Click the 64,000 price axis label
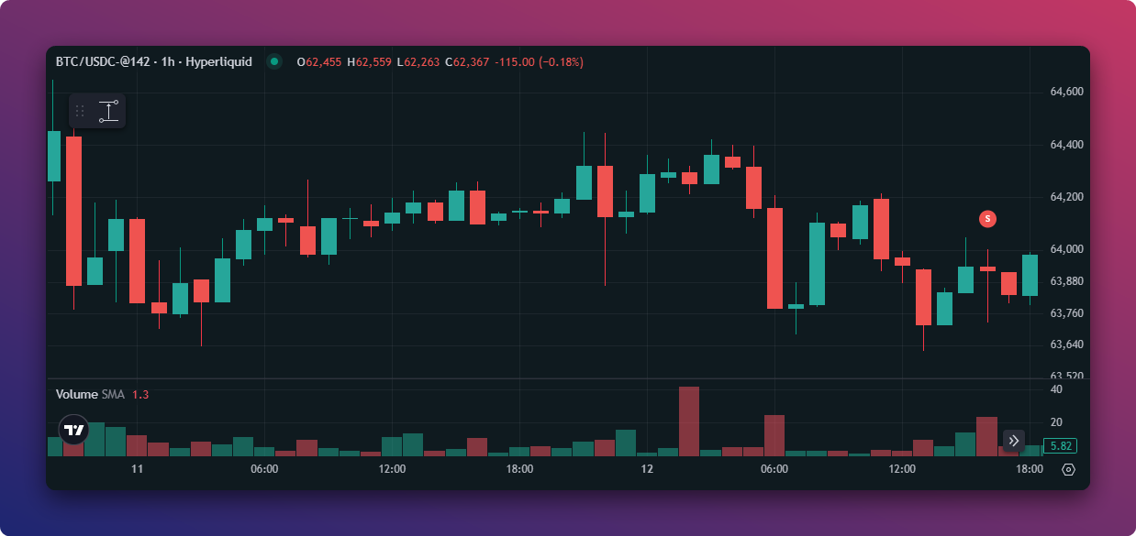1136x536 pixels. click(1066, 249)
